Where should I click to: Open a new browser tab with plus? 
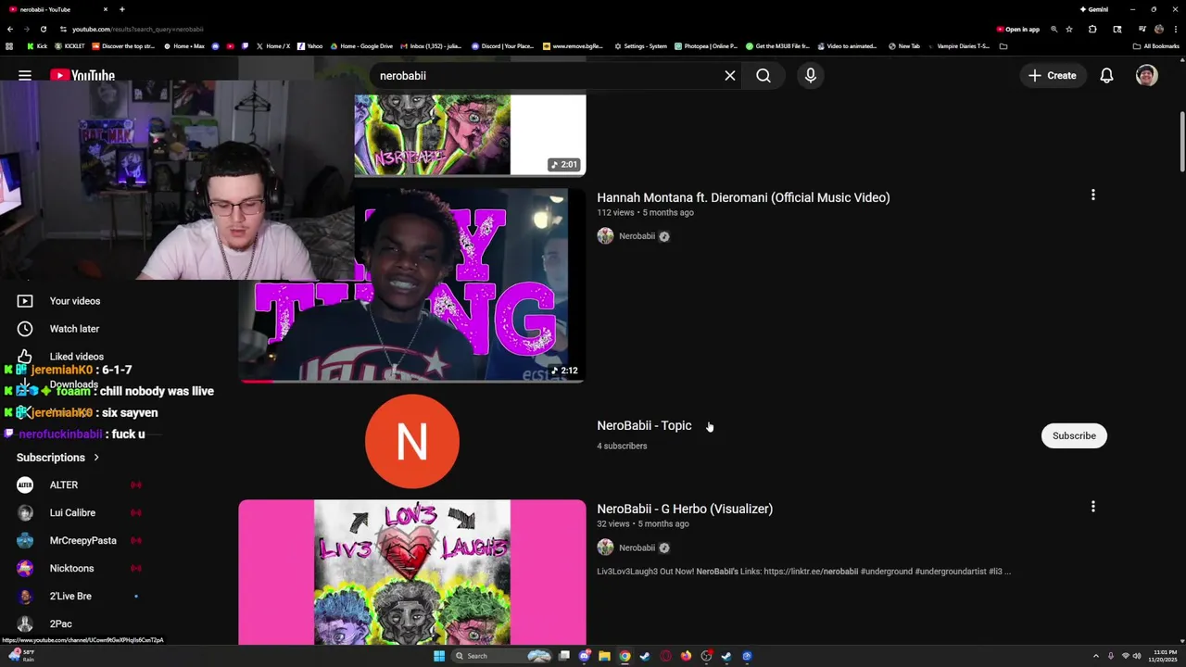(x=122, y=9)
